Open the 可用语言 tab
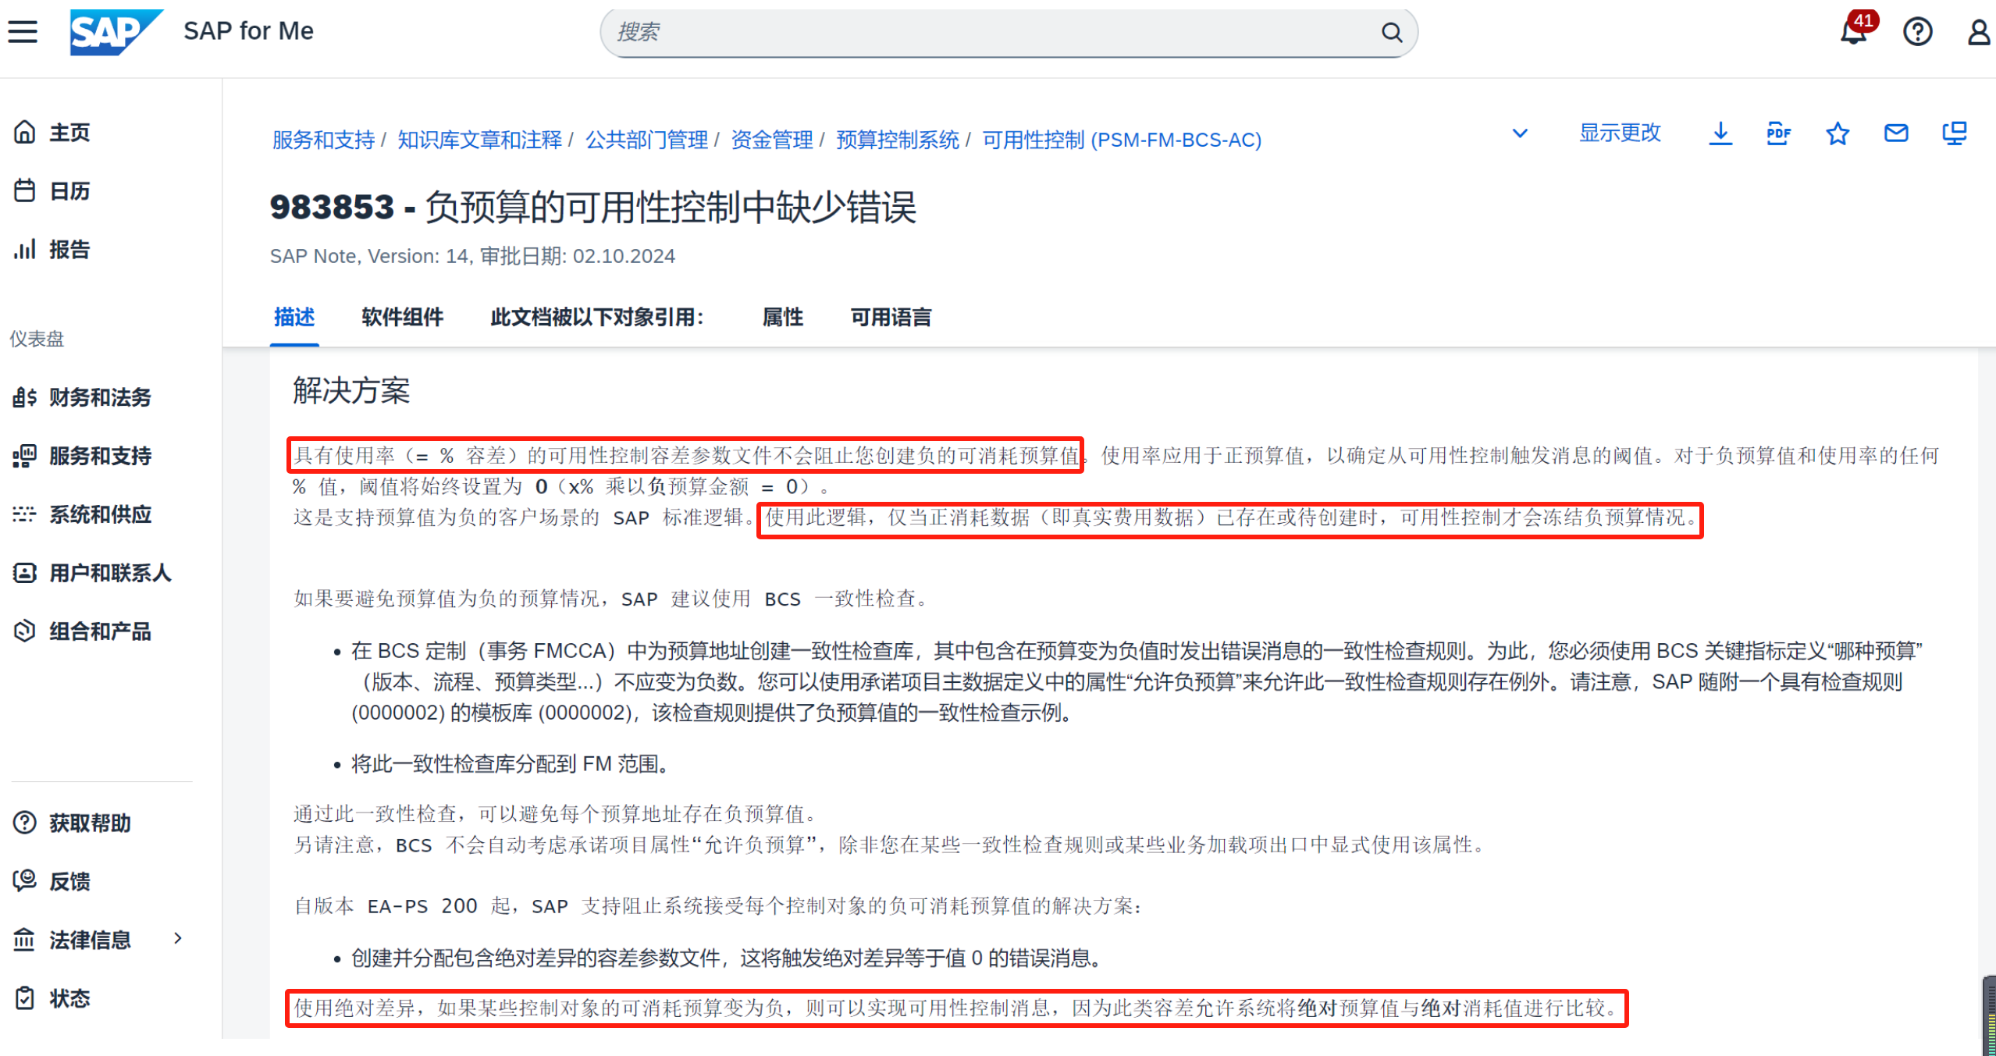The image size is (1996, 1056). [891, 317]
